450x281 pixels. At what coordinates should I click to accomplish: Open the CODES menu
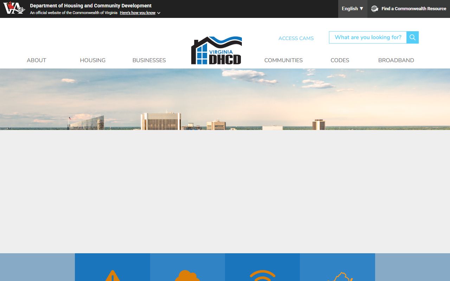(x=340, y=60)
